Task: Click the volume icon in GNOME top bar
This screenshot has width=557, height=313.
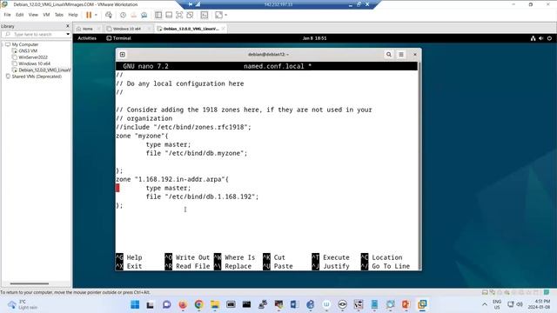Action: [x=541, y=38]
